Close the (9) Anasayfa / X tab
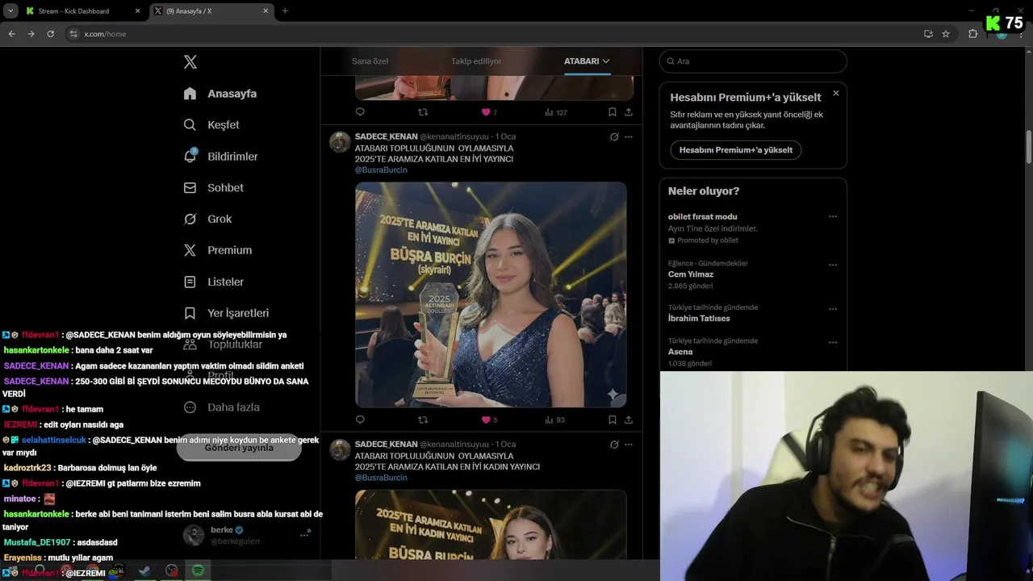The width and height of the screenshot is (1033, 581). tap(266, 11)
